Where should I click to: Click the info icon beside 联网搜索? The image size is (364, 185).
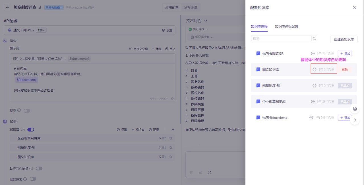pyautogui.click(x=25, y=179)
